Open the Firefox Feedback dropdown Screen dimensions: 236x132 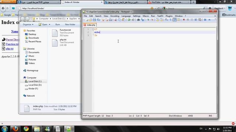[x=220, y=8]
